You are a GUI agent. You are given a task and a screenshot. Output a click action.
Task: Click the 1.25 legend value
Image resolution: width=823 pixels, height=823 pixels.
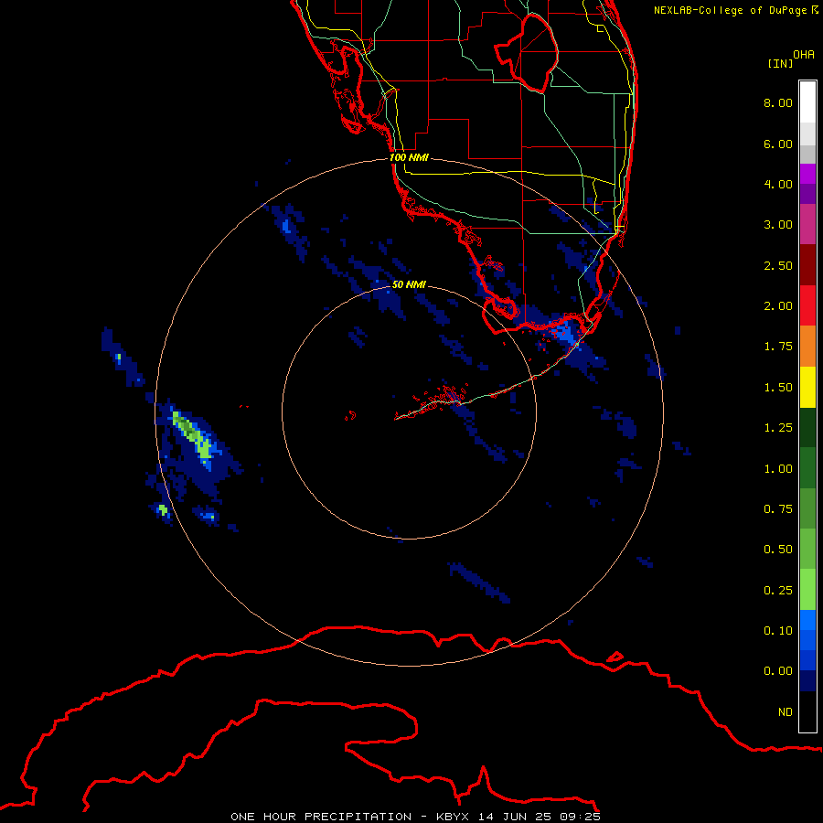[x=778, y=428]
